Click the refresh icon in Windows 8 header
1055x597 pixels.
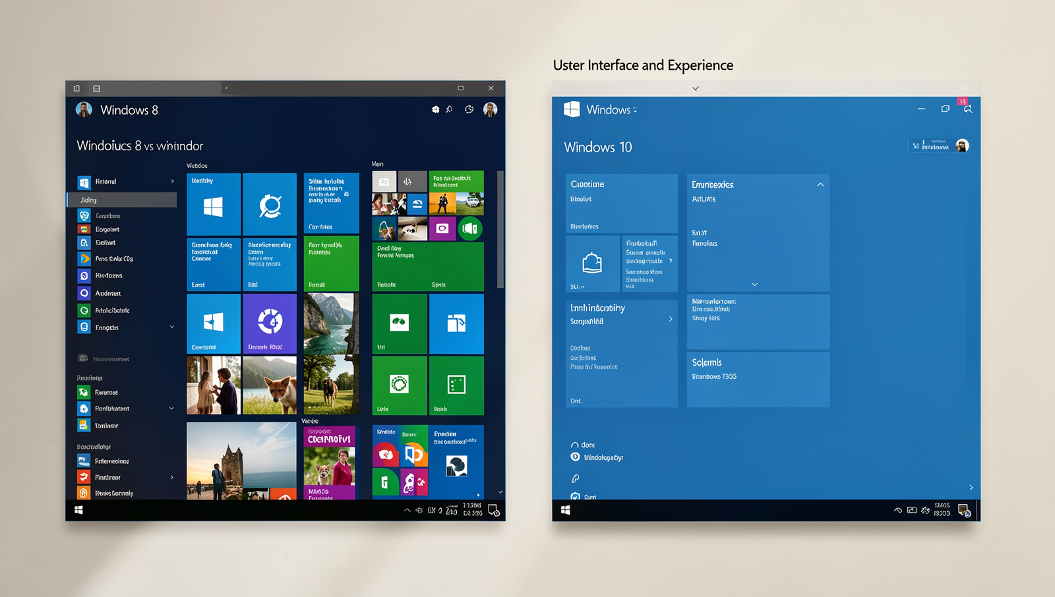[x=469, y=109]
